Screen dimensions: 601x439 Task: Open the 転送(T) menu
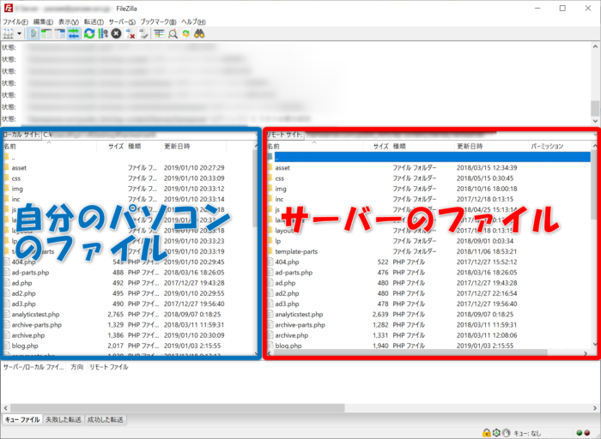point(93,21)
